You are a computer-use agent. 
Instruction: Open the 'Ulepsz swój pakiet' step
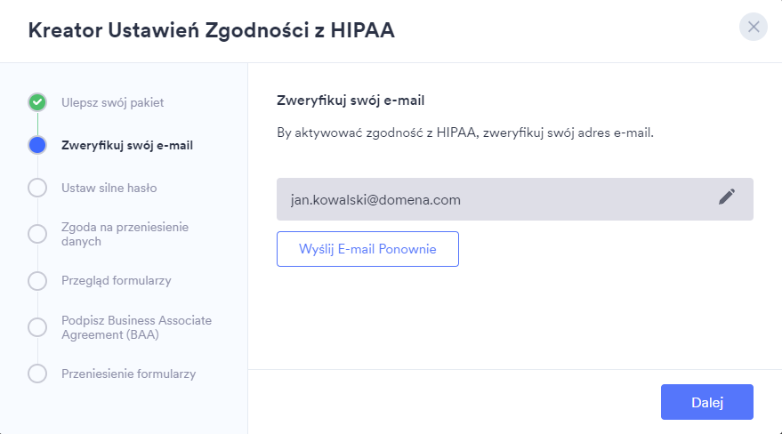coord(112,102)
